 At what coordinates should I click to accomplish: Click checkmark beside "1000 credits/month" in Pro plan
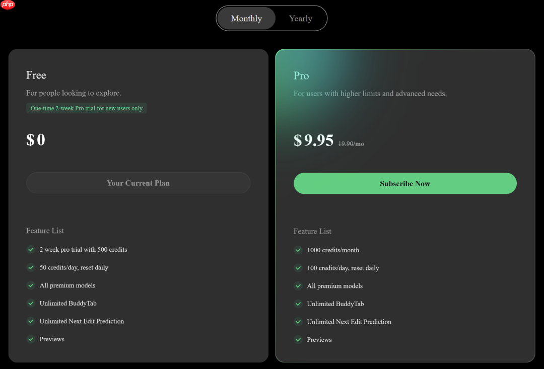pos(298,250)
